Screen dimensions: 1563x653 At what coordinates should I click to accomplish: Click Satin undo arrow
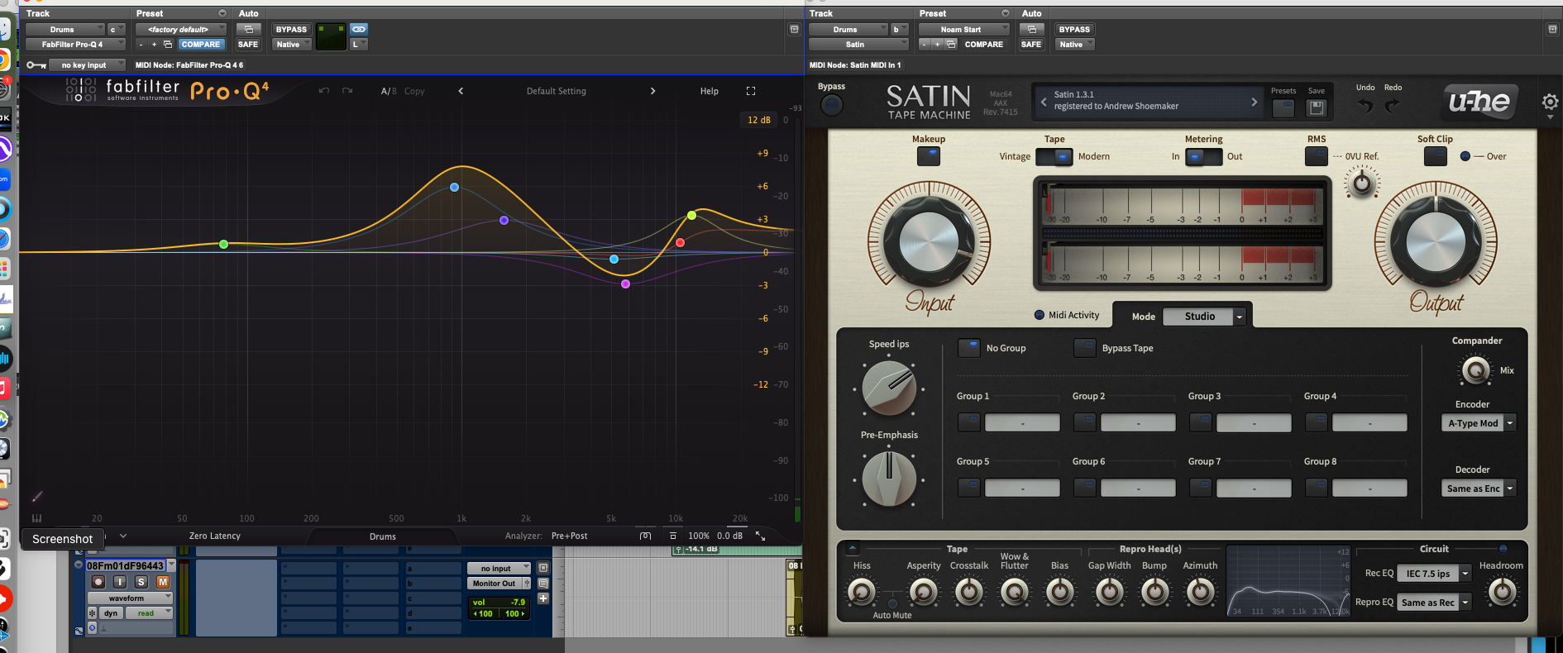[x=1365, y=106]
